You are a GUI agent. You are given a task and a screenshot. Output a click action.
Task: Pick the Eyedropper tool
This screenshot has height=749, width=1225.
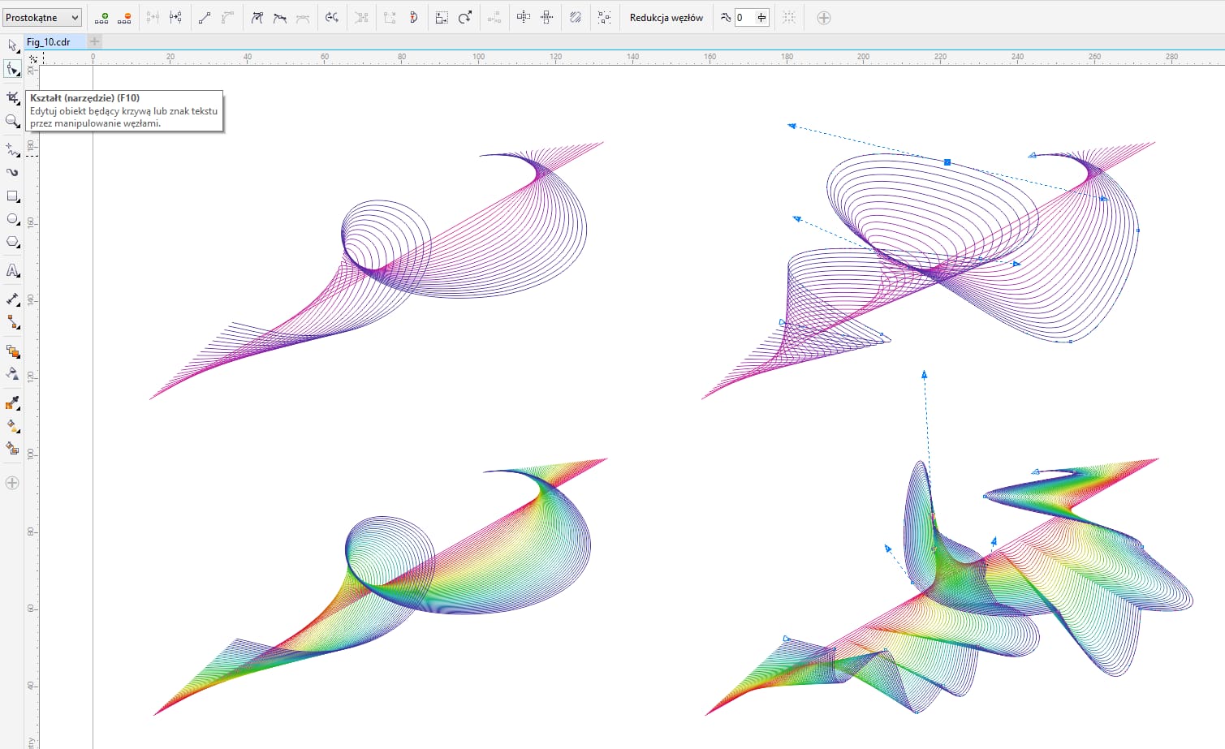pos(12,403)
